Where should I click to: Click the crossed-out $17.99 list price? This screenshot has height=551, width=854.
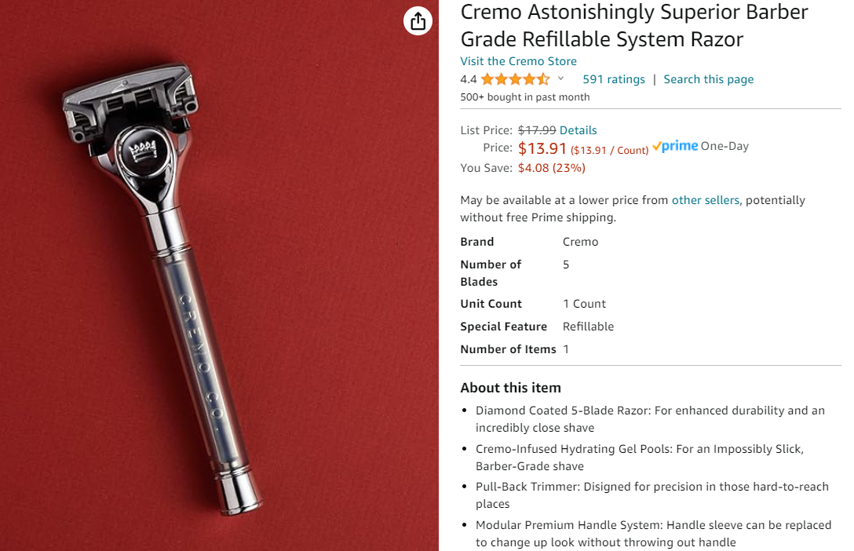click(x=537, y=130)
